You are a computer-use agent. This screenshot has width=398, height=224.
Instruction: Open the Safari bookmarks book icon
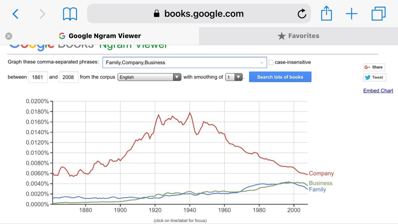[70, 14]
